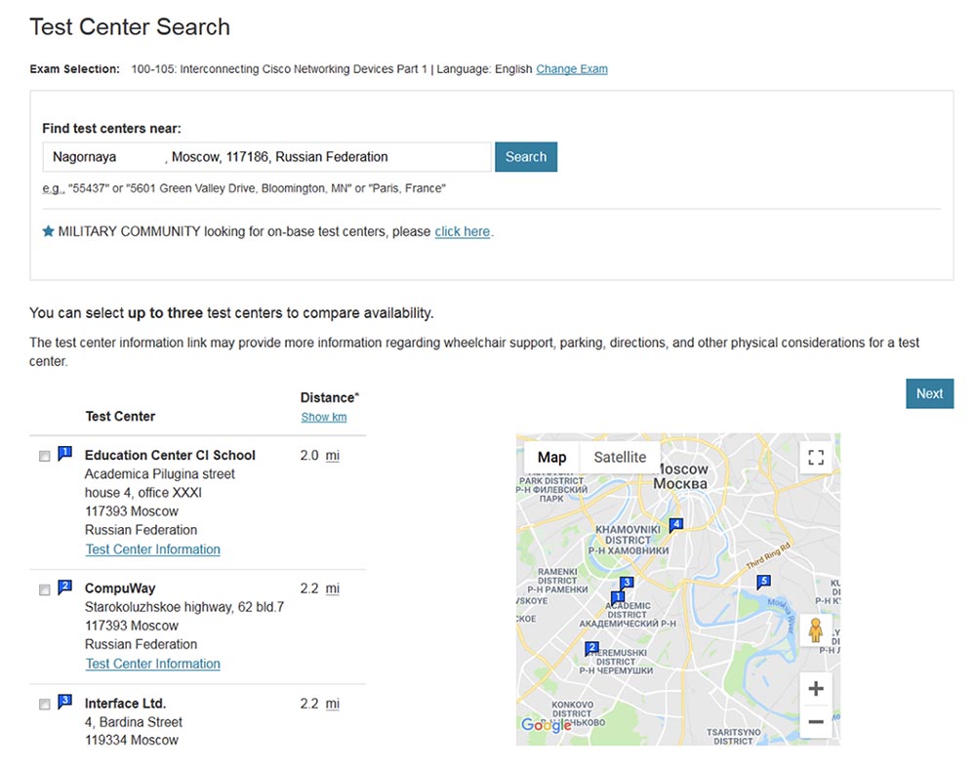Click map marker flag number 5

pos(764,582)
